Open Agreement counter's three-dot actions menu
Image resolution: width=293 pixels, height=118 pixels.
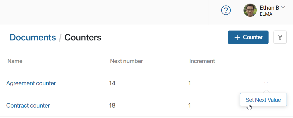[266, 83]
